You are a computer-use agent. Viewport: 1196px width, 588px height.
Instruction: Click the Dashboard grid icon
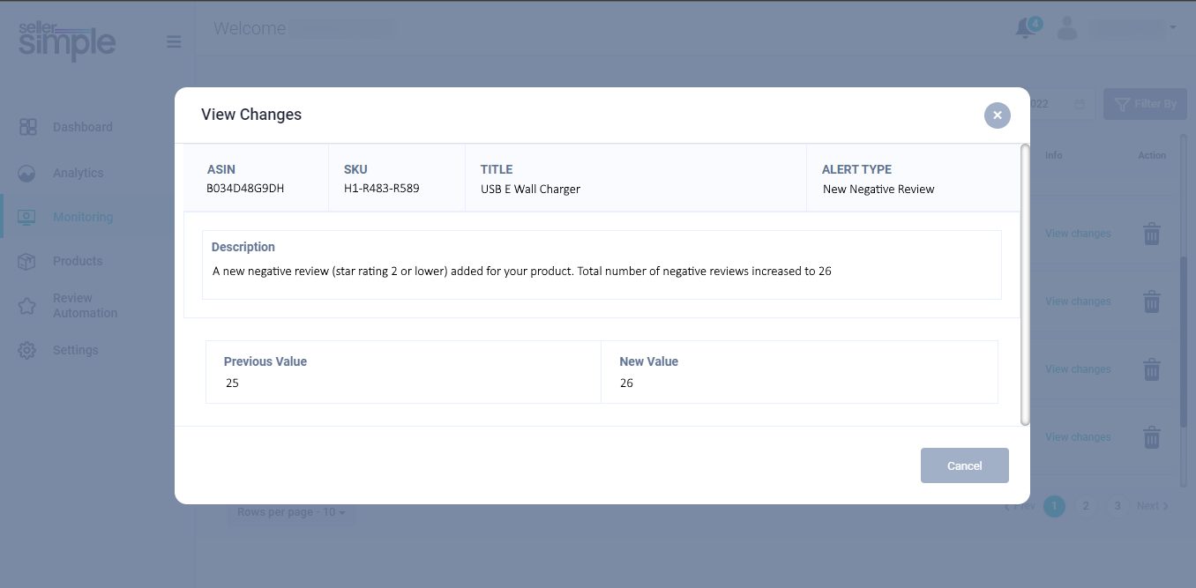27,127
